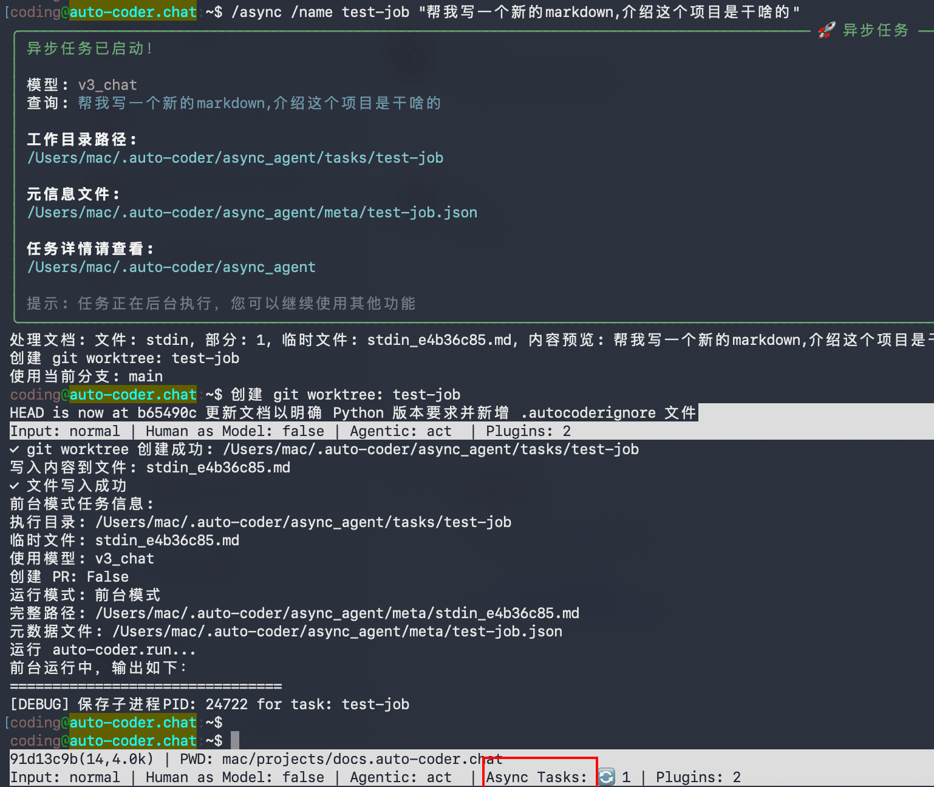Click the /async command in the first line
This screenshot has height=787, width=934.
(x=256, y=12)
